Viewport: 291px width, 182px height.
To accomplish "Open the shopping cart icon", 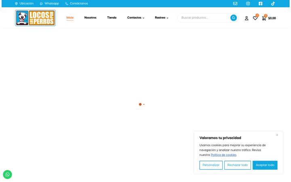I will pyautogui.click(x=264, y=18).
